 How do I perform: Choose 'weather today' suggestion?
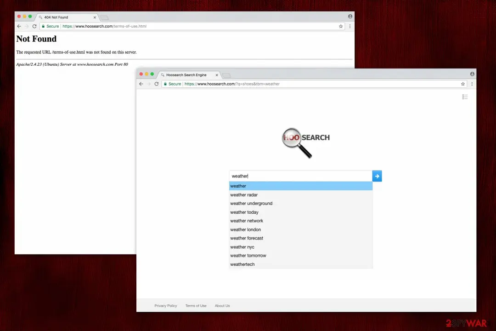point(301,212)
